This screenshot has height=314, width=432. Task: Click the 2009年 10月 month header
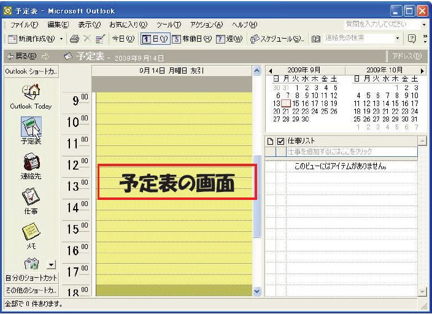[384, 71]
